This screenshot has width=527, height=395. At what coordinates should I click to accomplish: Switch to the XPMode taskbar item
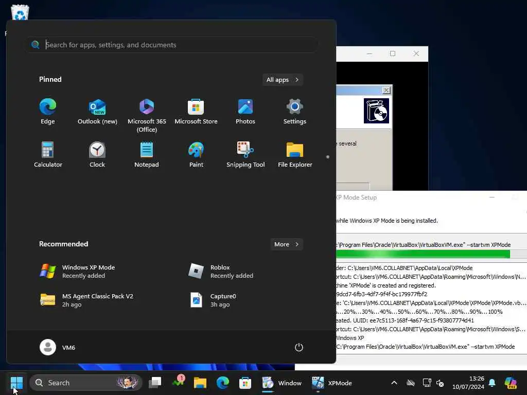tap(332, 383)
